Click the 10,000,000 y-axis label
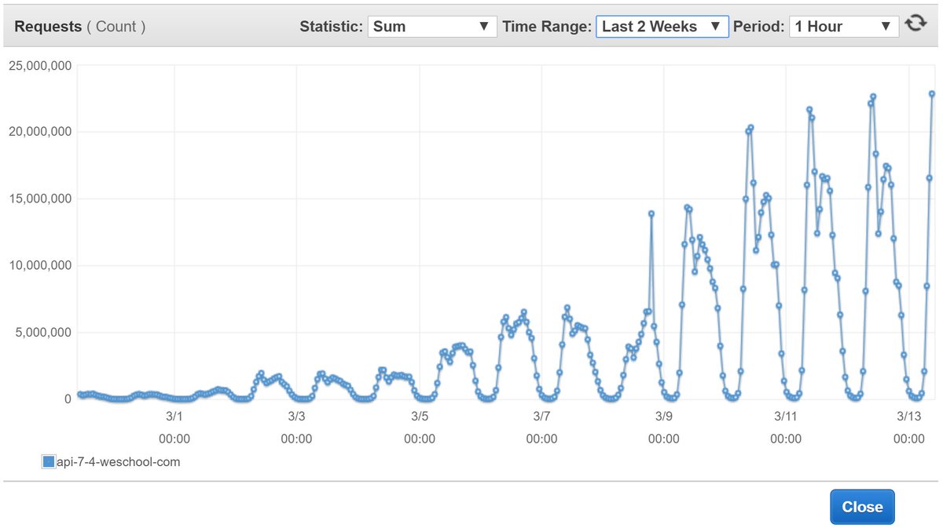943x528 pixels. [x=40, y=265]
